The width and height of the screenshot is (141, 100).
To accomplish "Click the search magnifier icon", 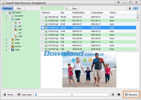I will (x=67, y=8).
